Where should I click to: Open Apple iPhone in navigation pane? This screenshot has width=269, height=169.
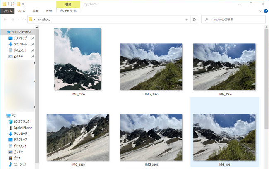(23, 128)
